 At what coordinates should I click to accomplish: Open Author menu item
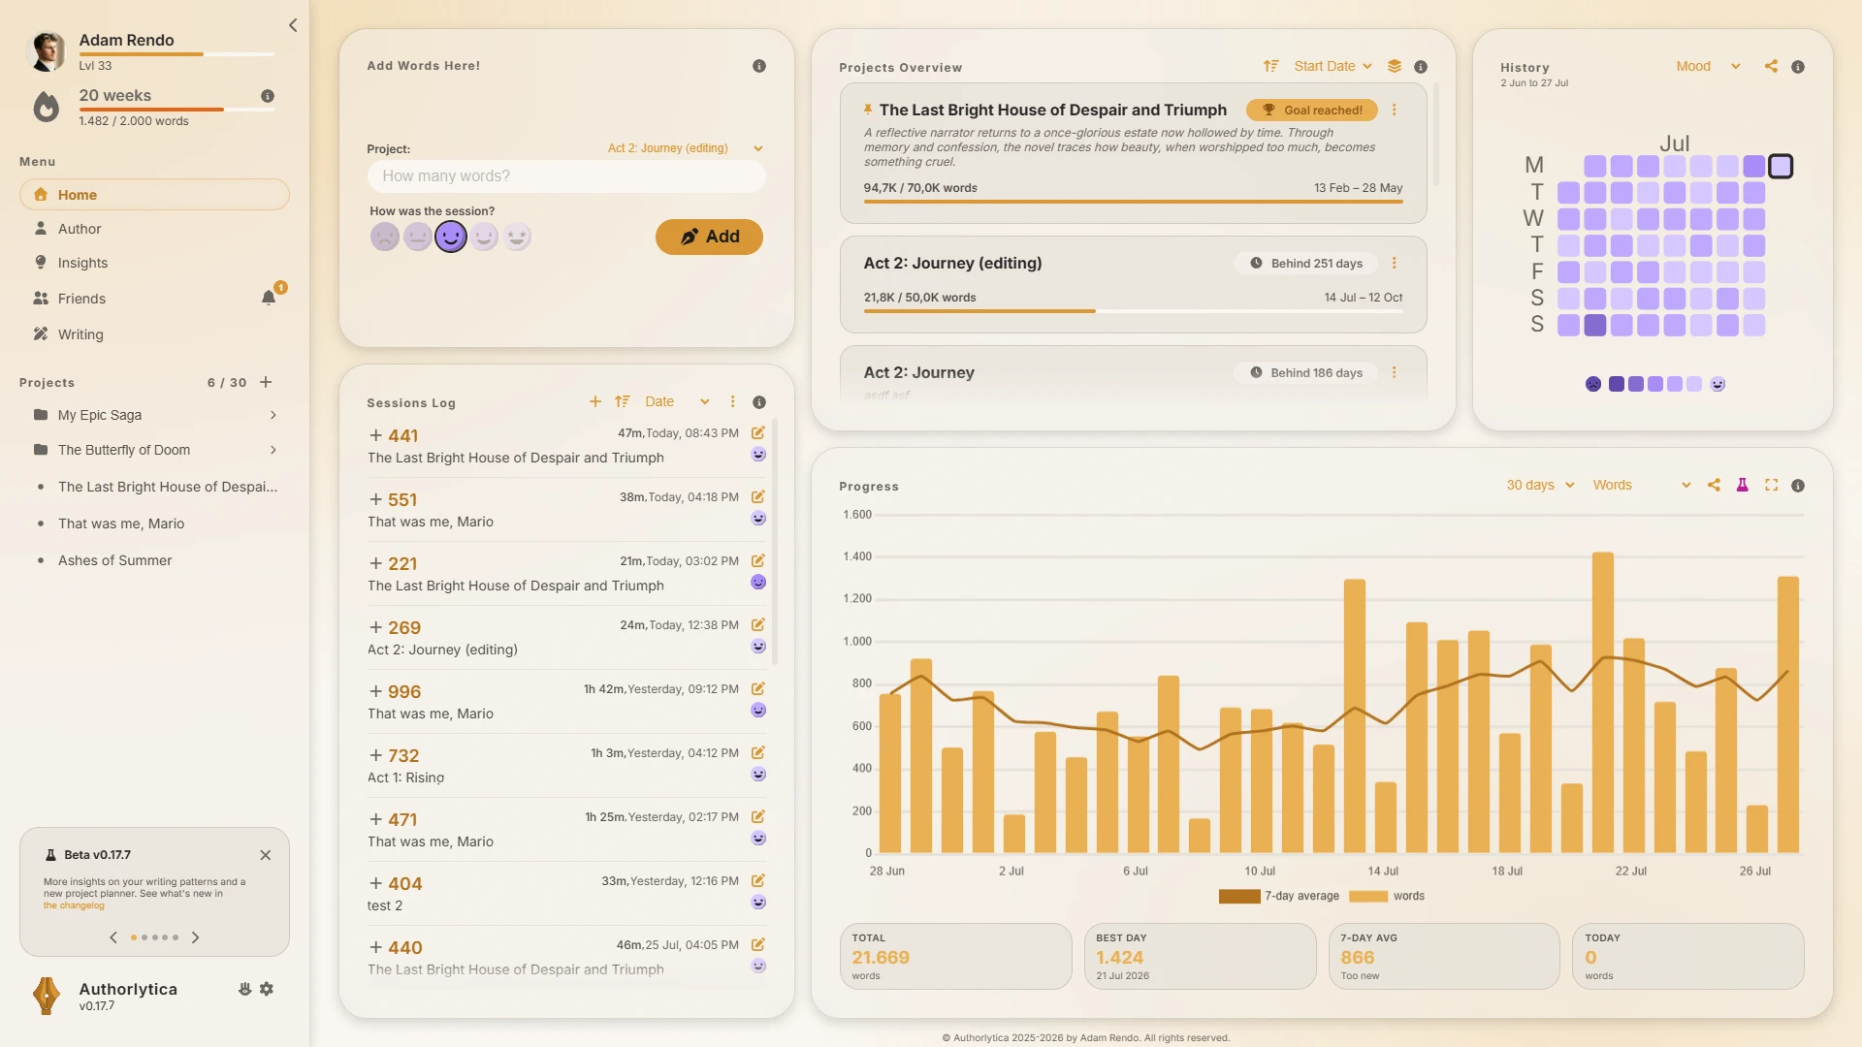(154, 229)
